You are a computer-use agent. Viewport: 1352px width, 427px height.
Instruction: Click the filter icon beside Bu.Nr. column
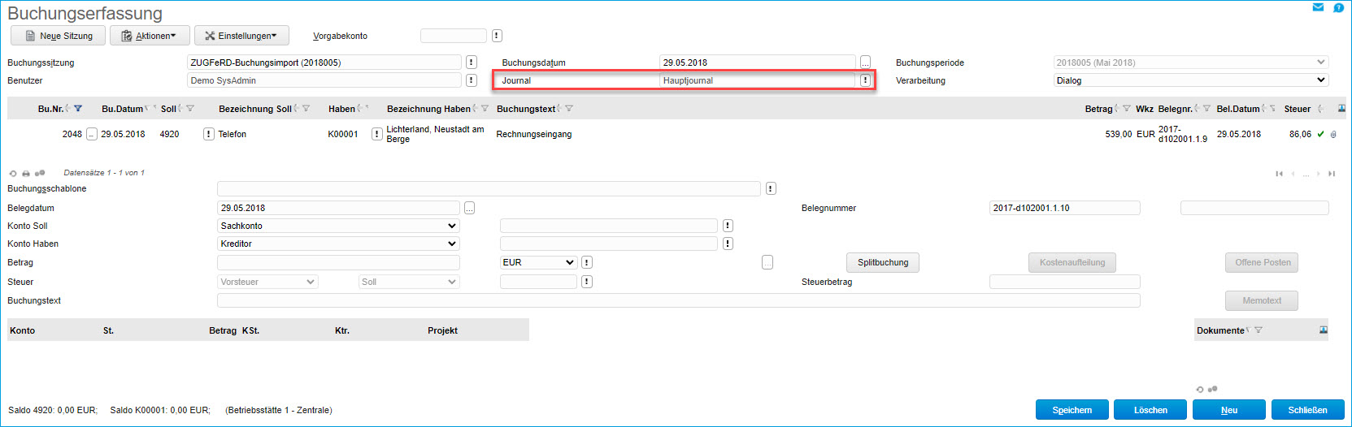(78, 109)
